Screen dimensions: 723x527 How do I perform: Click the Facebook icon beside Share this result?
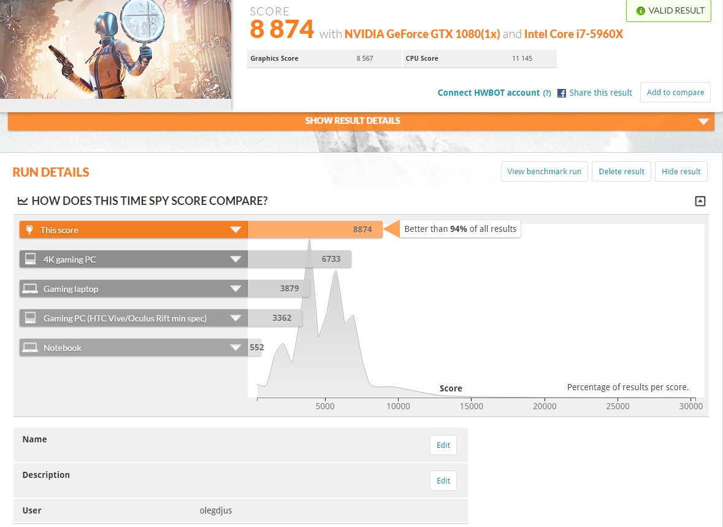[562, 93]
